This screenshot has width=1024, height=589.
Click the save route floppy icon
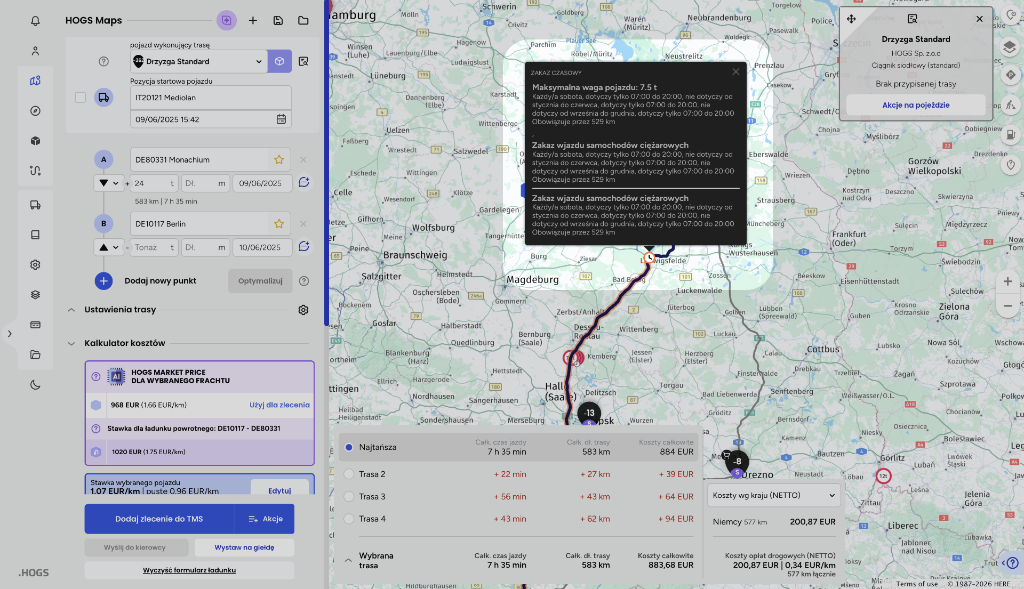278,20
